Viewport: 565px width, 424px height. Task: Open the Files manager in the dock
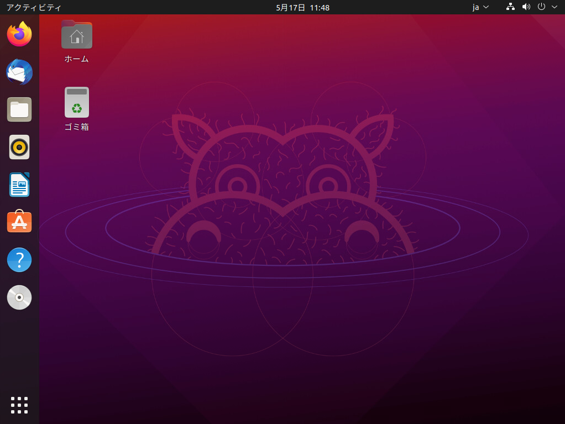point(19,109)
